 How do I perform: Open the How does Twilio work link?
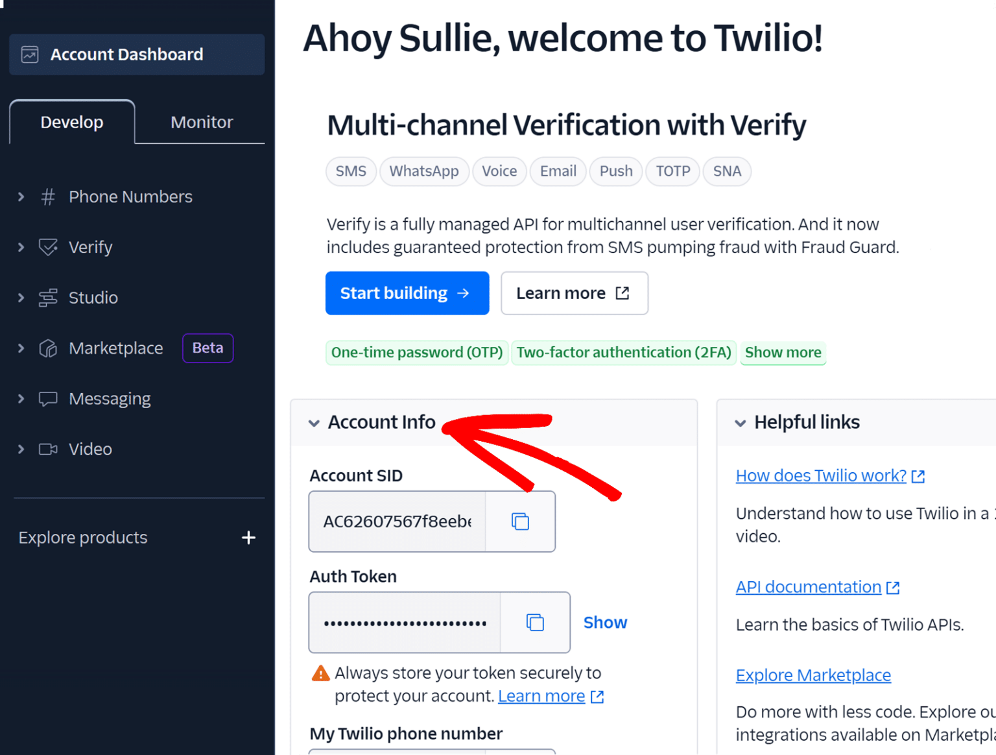tap(820, 475)
